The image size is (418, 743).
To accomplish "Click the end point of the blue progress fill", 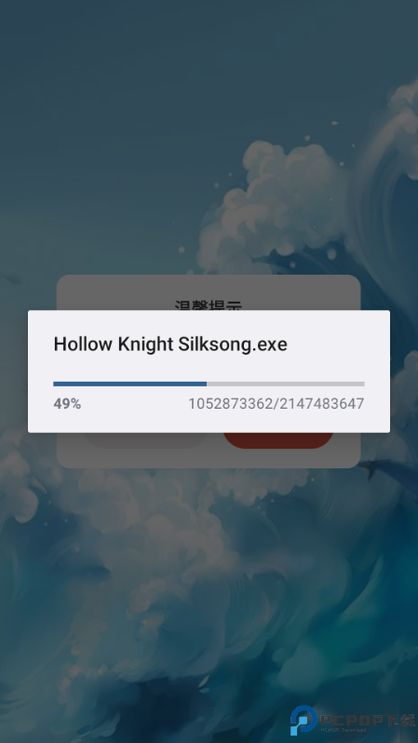I will tap(207, 384).
